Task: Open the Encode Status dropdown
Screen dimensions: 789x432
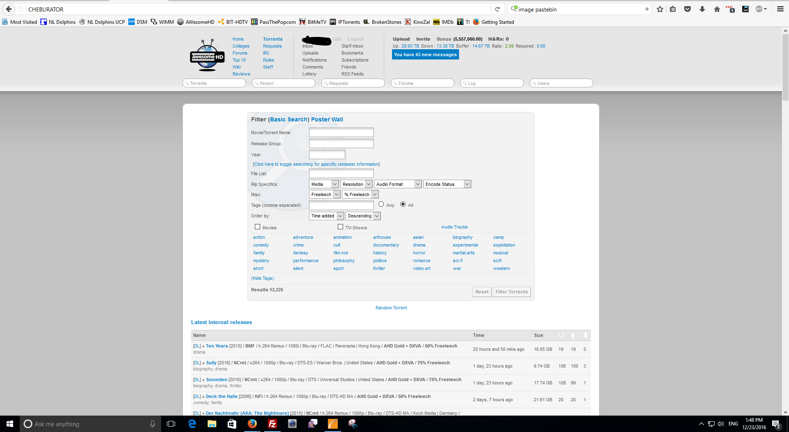Action: [447, 184]
